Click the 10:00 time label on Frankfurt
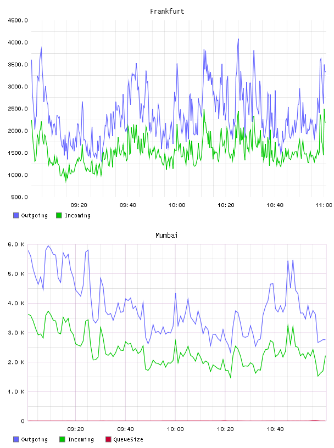 pos(177,205)
